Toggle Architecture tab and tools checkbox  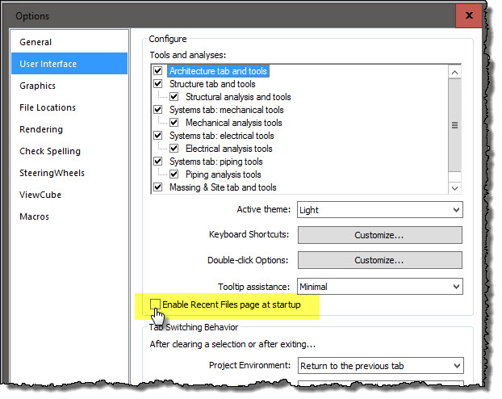tap(158, 70)
